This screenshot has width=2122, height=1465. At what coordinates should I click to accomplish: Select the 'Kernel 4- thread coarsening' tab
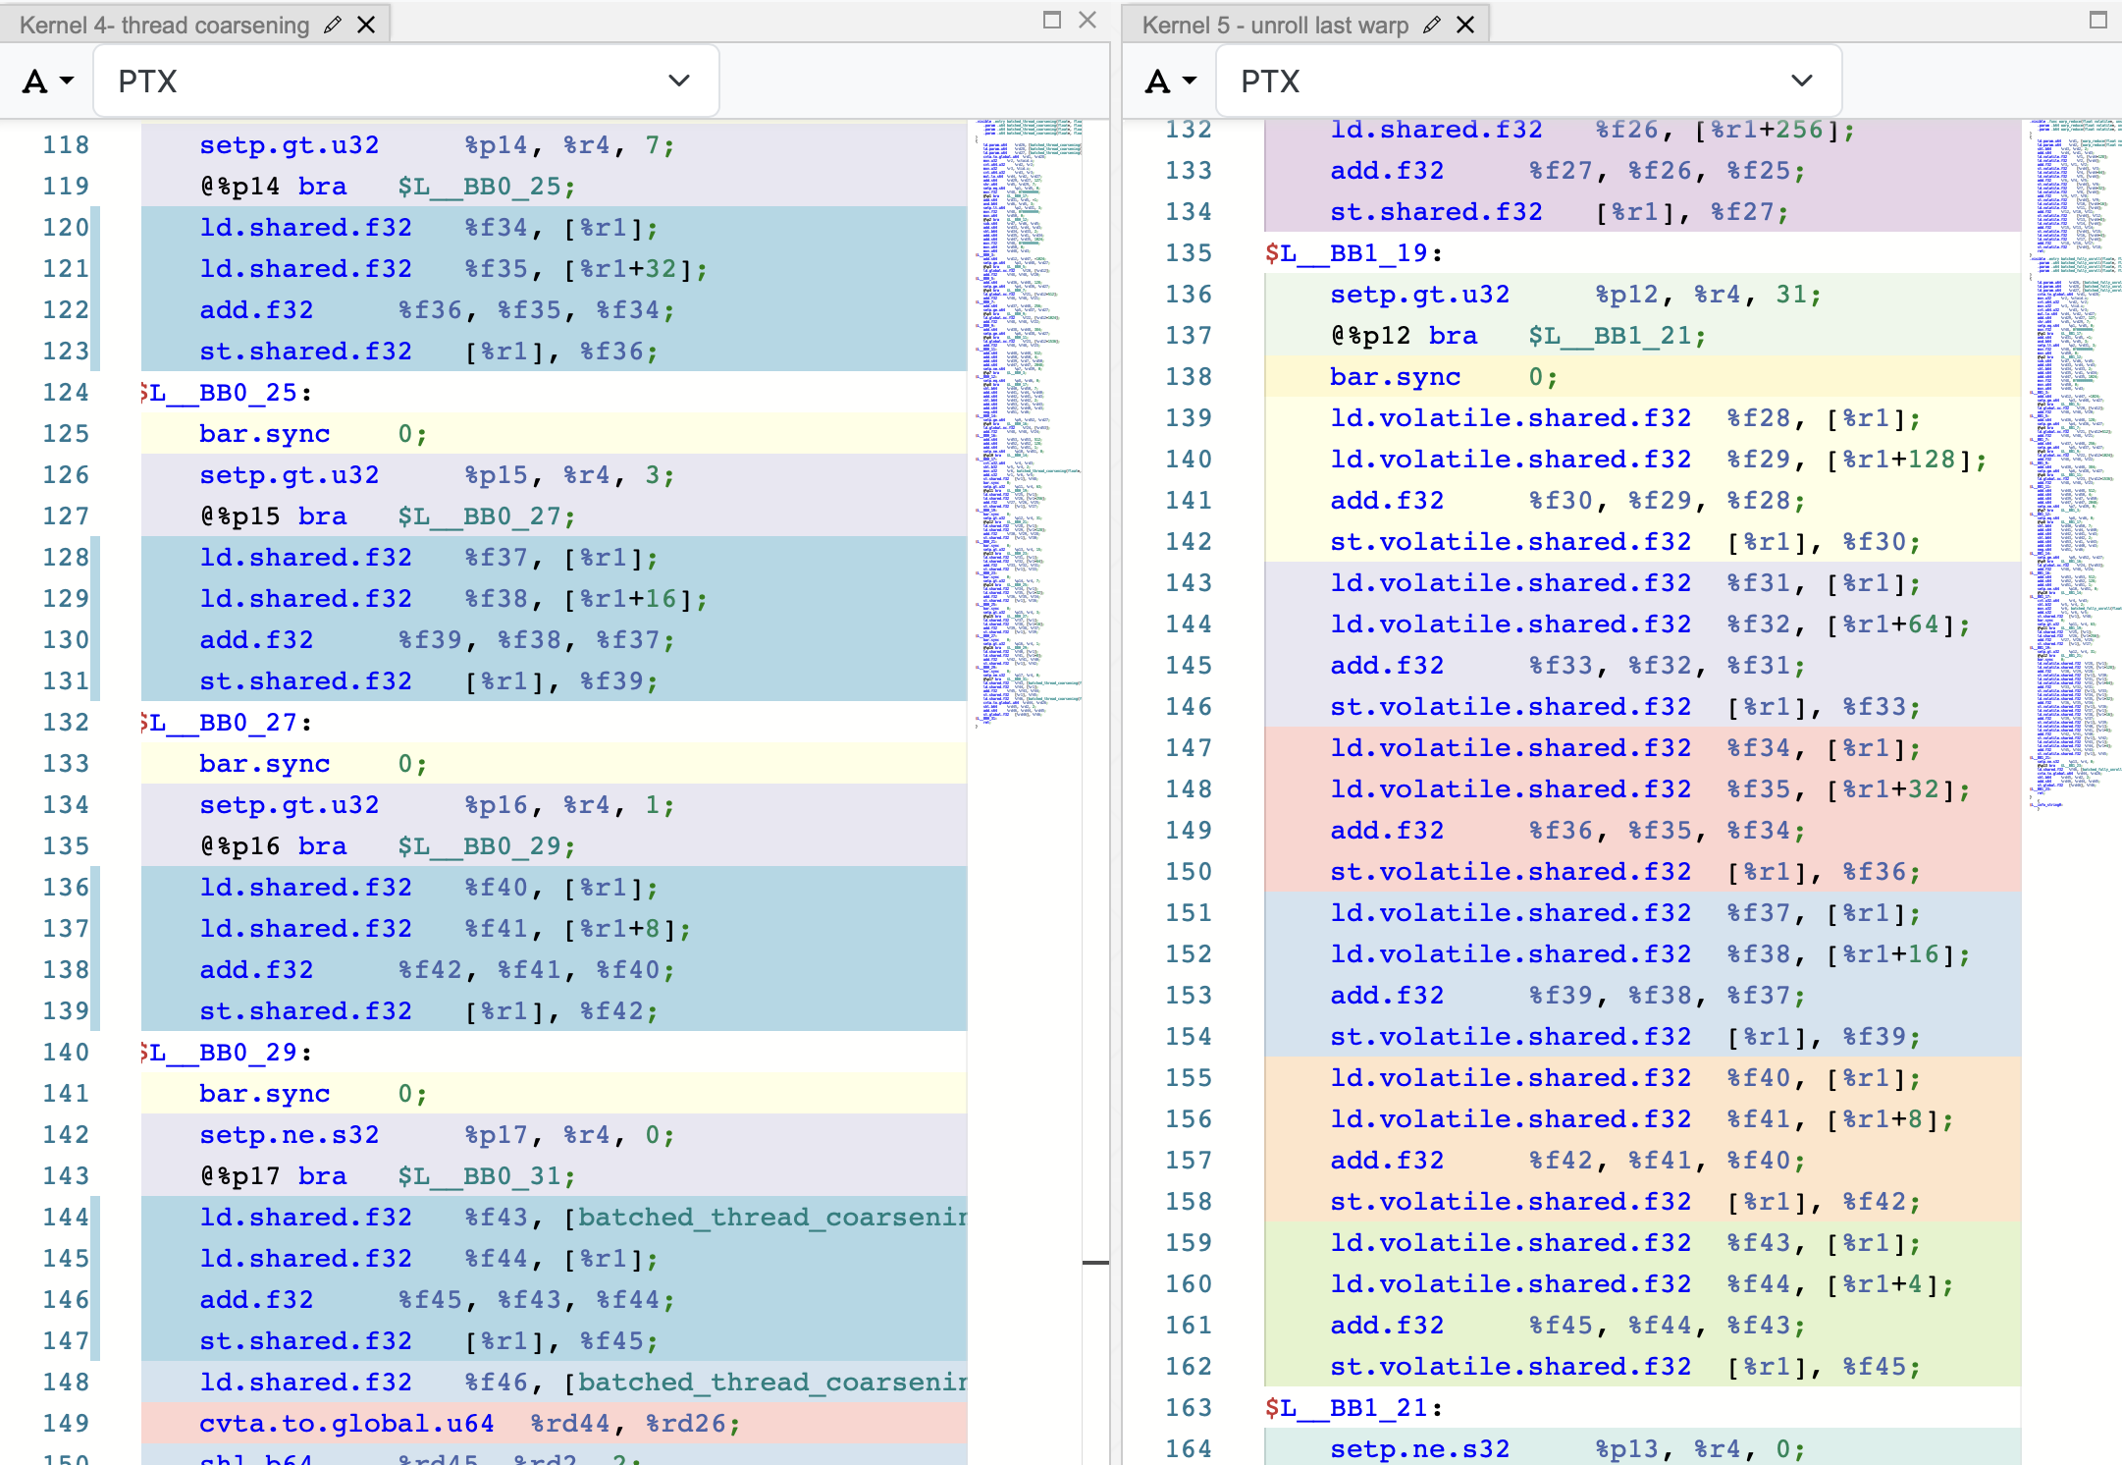tap(162, 25)
